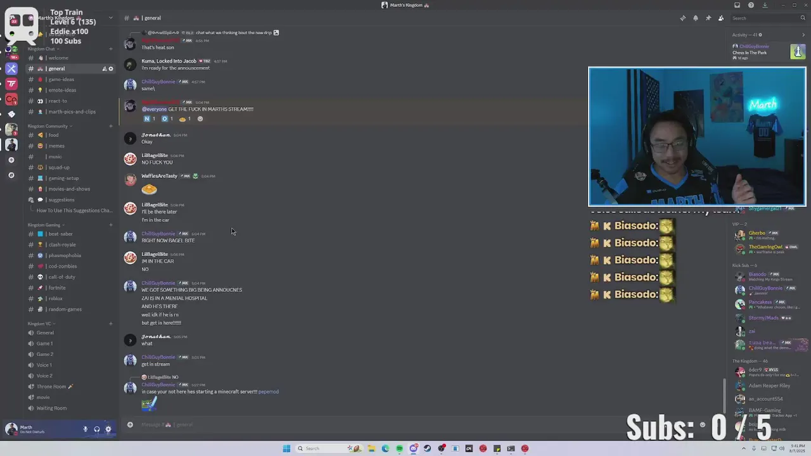Switch to game-ideas channel
Image resolution: width=811 pixels, height=456 pixels.
click(x=71, y=79)
